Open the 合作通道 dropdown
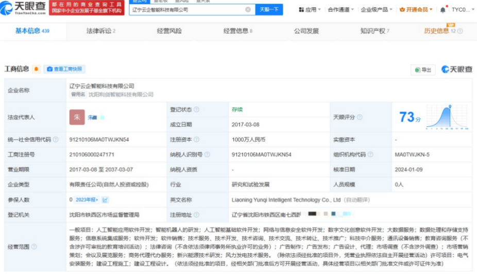The width and height of the screenshot is (477, 274). (x=341, y=9)
